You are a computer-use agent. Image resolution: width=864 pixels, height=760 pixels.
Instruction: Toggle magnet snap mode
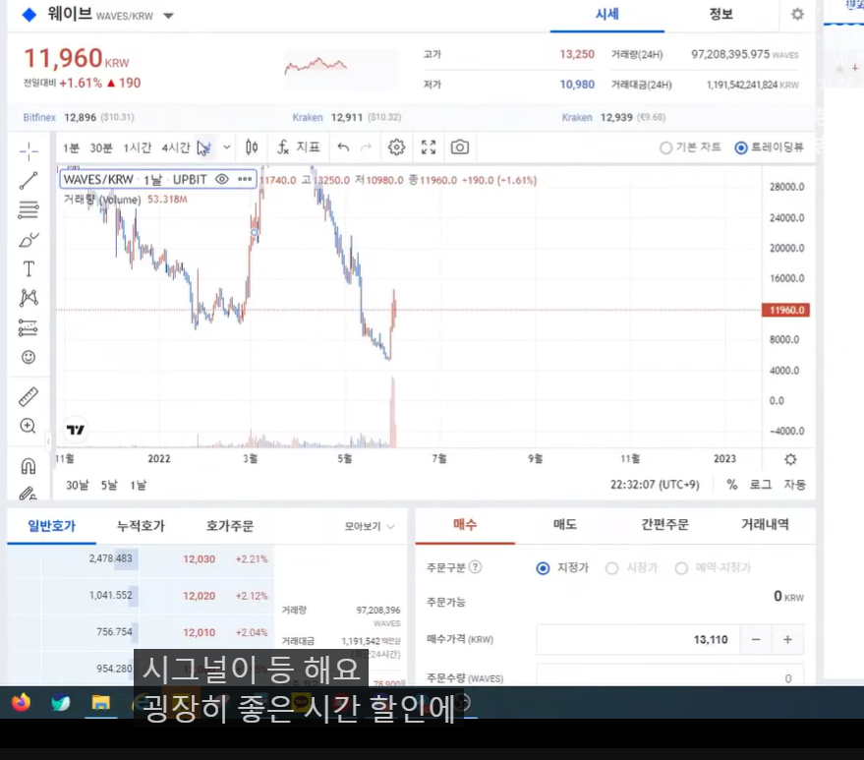[29, 466]
